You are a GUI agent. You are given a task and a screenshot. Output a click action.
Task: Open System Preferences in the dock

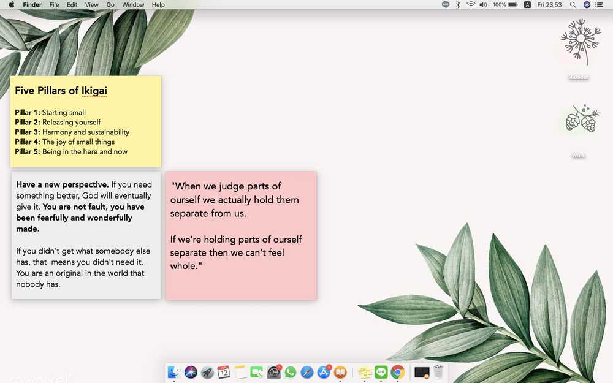[x=274, y=372]
